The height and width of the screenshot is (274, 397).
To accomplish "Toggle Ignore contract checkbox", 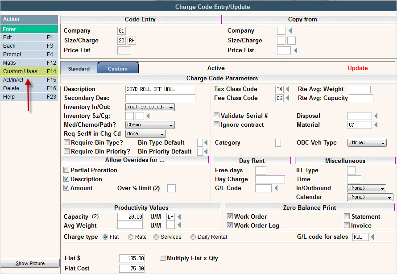I will (x=216, y=125).
